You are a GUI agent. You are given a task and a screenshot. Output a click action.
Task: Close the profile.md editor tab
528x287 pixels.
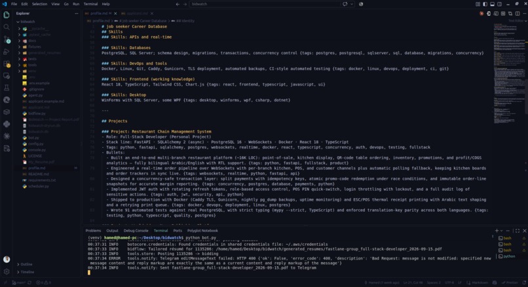pos(115,14)
